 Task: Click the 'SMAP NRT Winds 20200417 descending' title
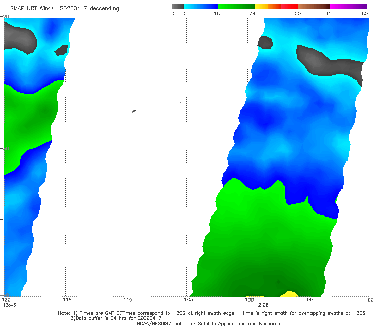tap(65, 9)
